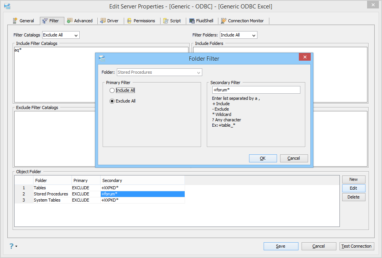Viewport: 382px width, 258px height.
Task: Click the Connection Monitor tab icon
Action: tap(224, 21)
